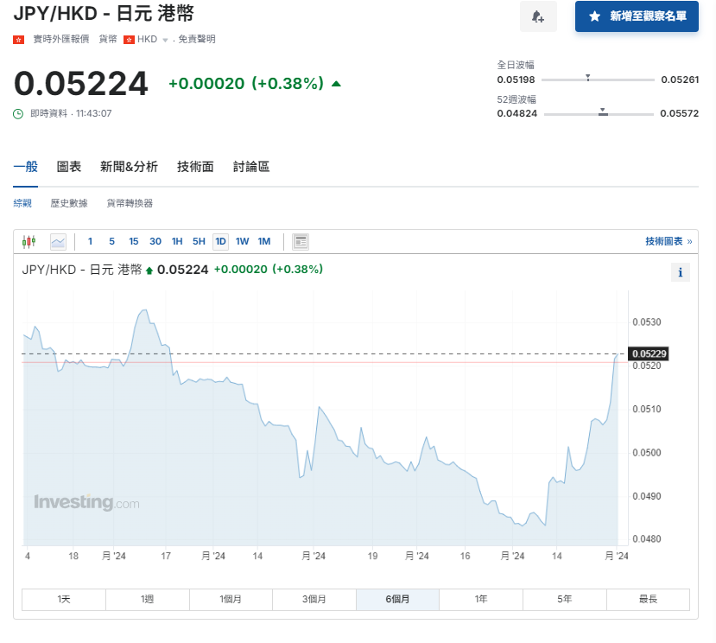Click the 0.05229 price label on chart axis
This screenshot has width=716, height=643.
(x=649, y=353)
